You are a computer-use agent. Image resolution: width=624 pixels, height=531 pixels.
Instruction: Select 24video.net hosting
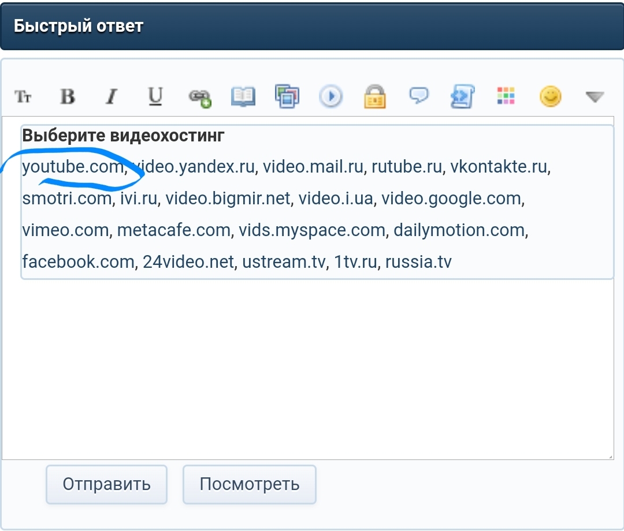pyautogui.click(x=188, y=262)
